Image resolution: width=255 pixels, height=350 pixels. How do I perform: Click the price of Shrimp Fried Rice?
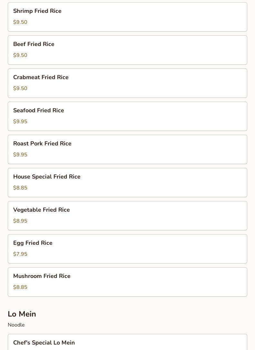point(20,22)
